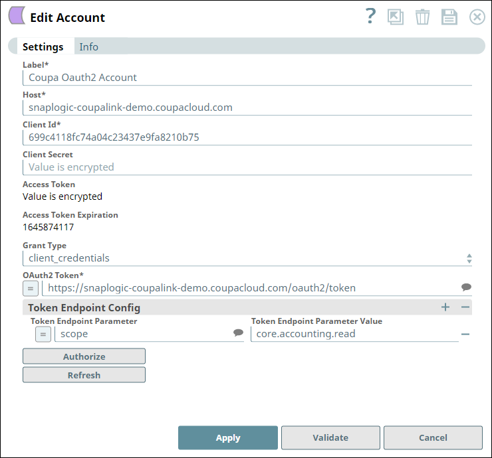
Task: Open suggestion bubble for OAuth2 Token field
Action: 466,287
